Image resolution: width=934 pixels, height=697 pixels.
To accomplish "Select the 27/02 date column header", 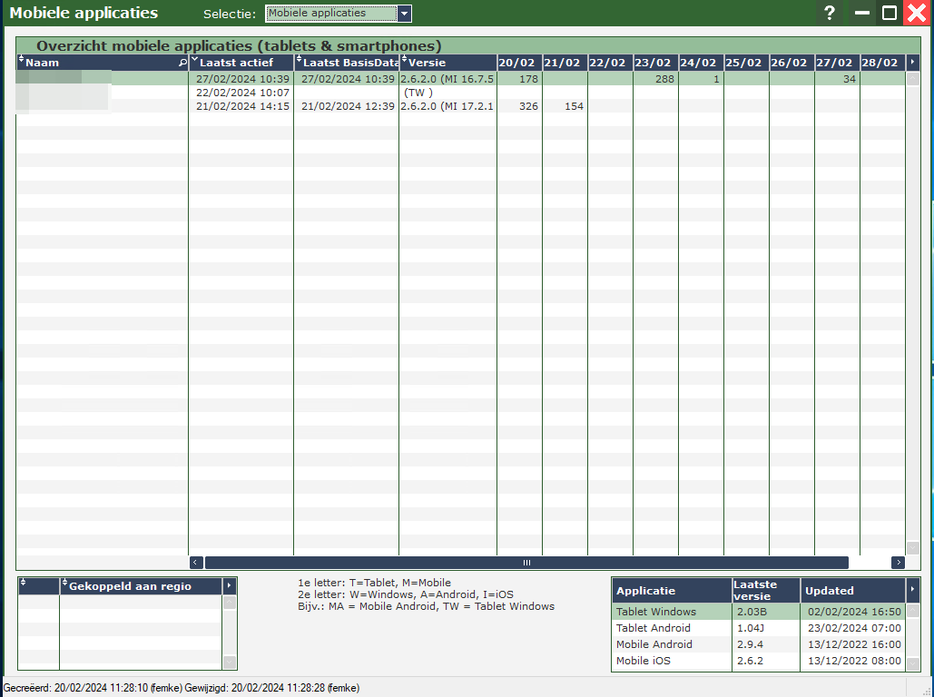I will click(x=836, y=63).
